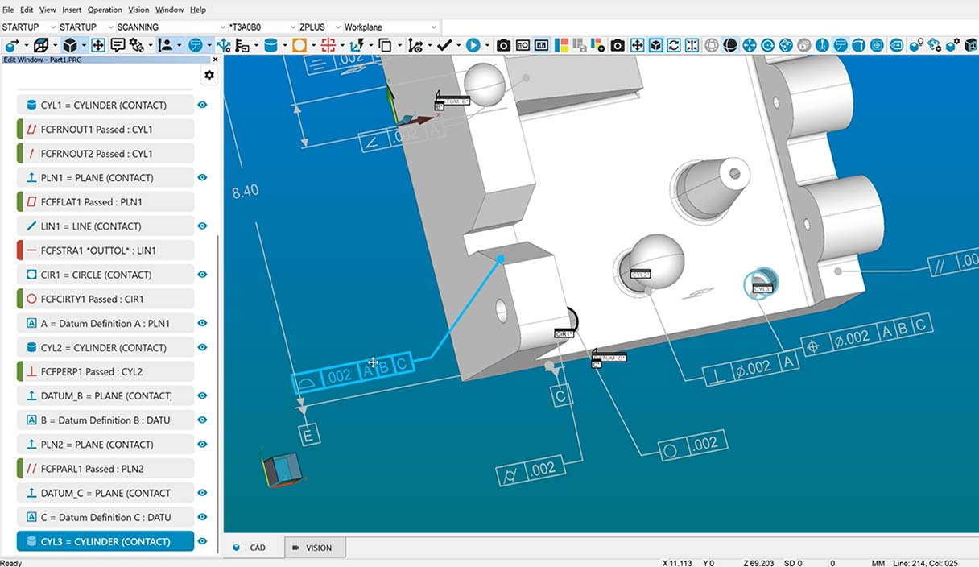Click the orange circle feature icon
The image size is (979, 567).
click(299, 46)
